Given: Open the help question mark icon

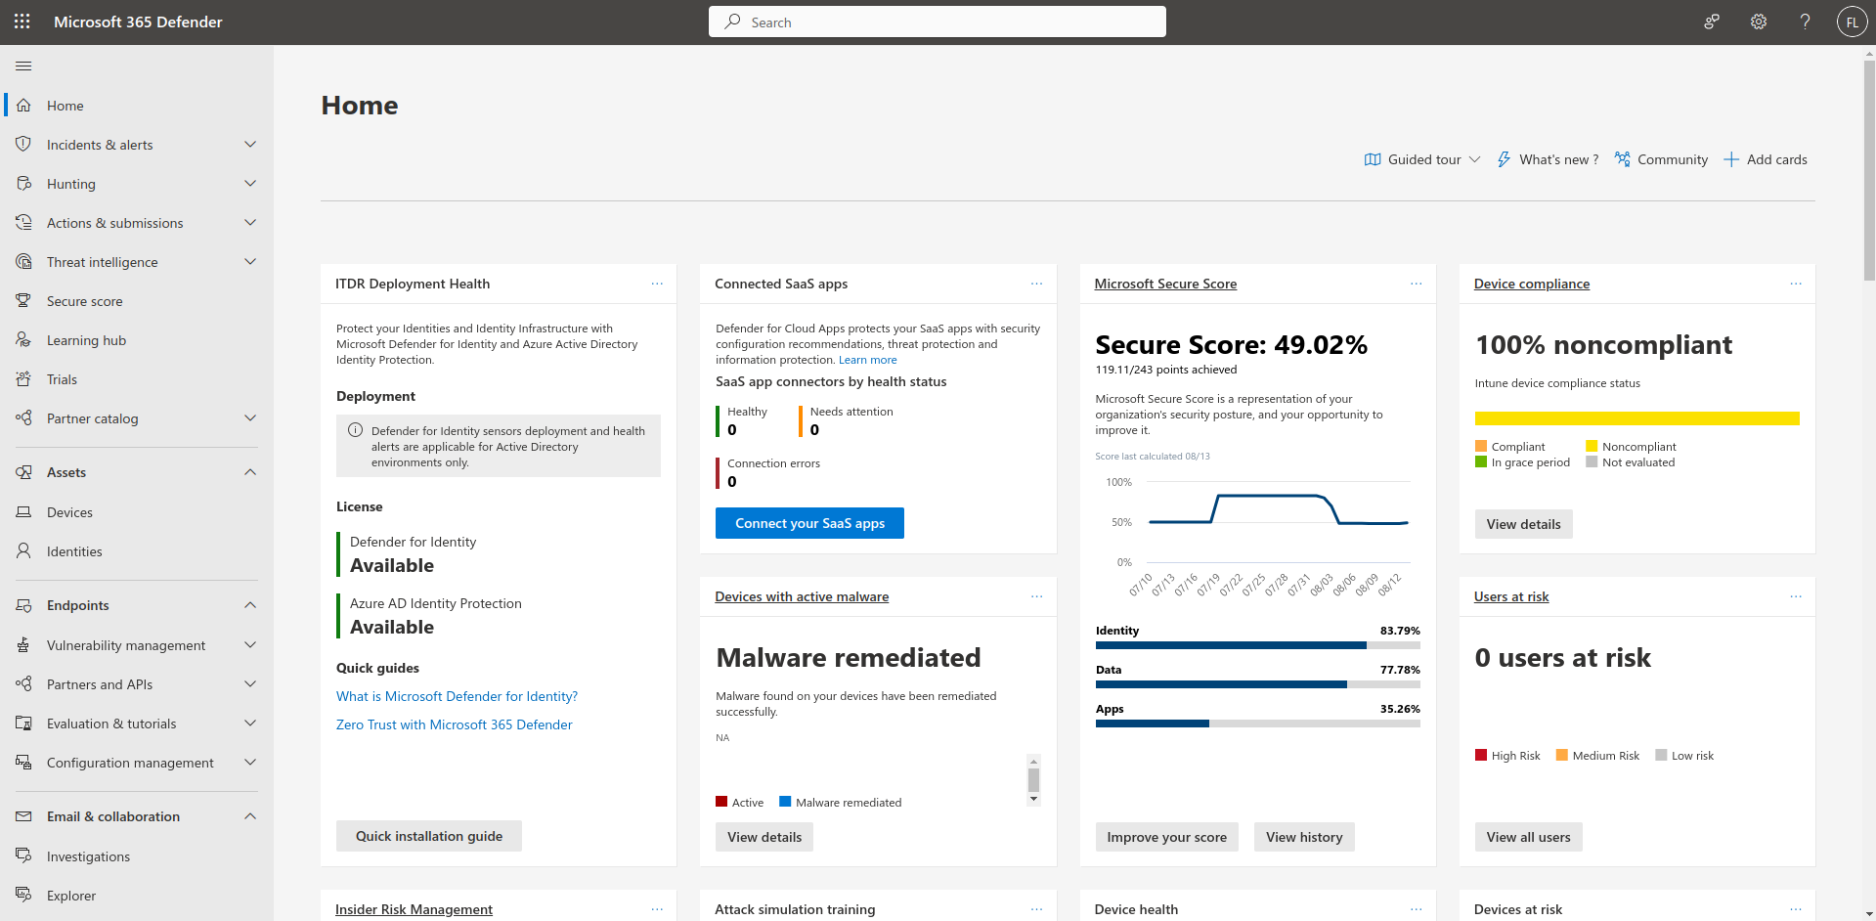Looking at the screenshot, I should click(x=1805, y=22).
